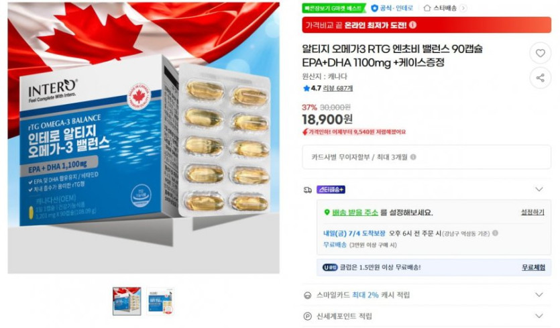Click the heart wishlist icon
This screenshot has height=328, width=560.
540,53
